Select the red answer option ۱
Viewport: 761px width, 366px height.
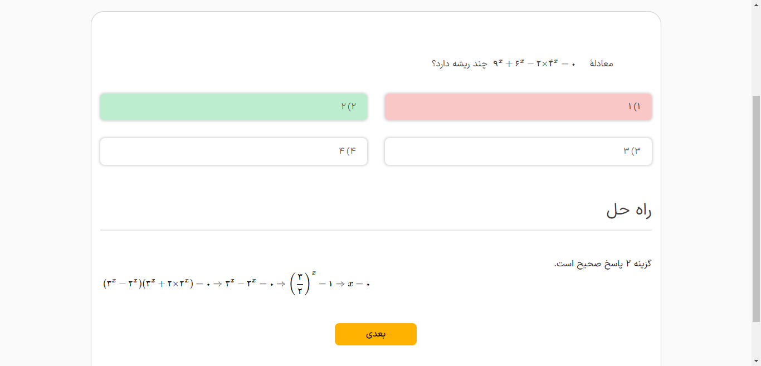click(x=518, y=106)
